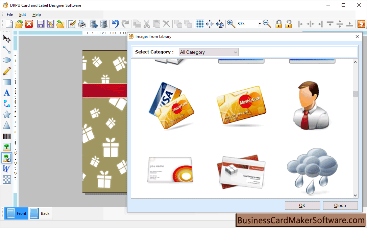
Task: Click the Save As icon with pencil
Action: 50,24
